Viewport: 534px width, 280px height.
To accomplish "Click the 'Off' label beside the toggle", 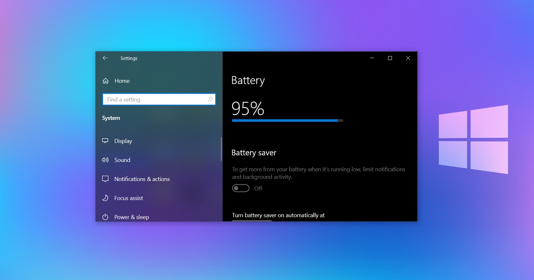I will click(x=258, y=188).
